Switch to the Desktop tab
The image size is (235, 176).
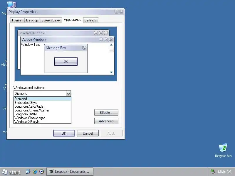coord(32,20)
